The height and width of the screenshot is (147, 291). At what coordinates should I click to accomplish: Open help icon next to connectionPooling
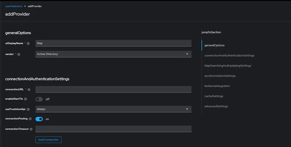point(30,119)
